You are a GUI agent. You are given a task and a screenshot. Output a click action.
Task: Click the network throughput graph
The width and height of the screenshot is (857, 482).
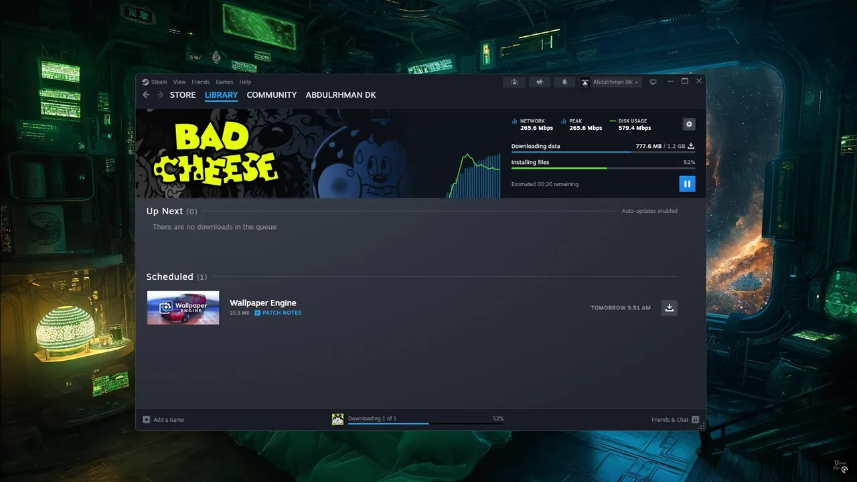pyautogui.click(x=474, y=175)
